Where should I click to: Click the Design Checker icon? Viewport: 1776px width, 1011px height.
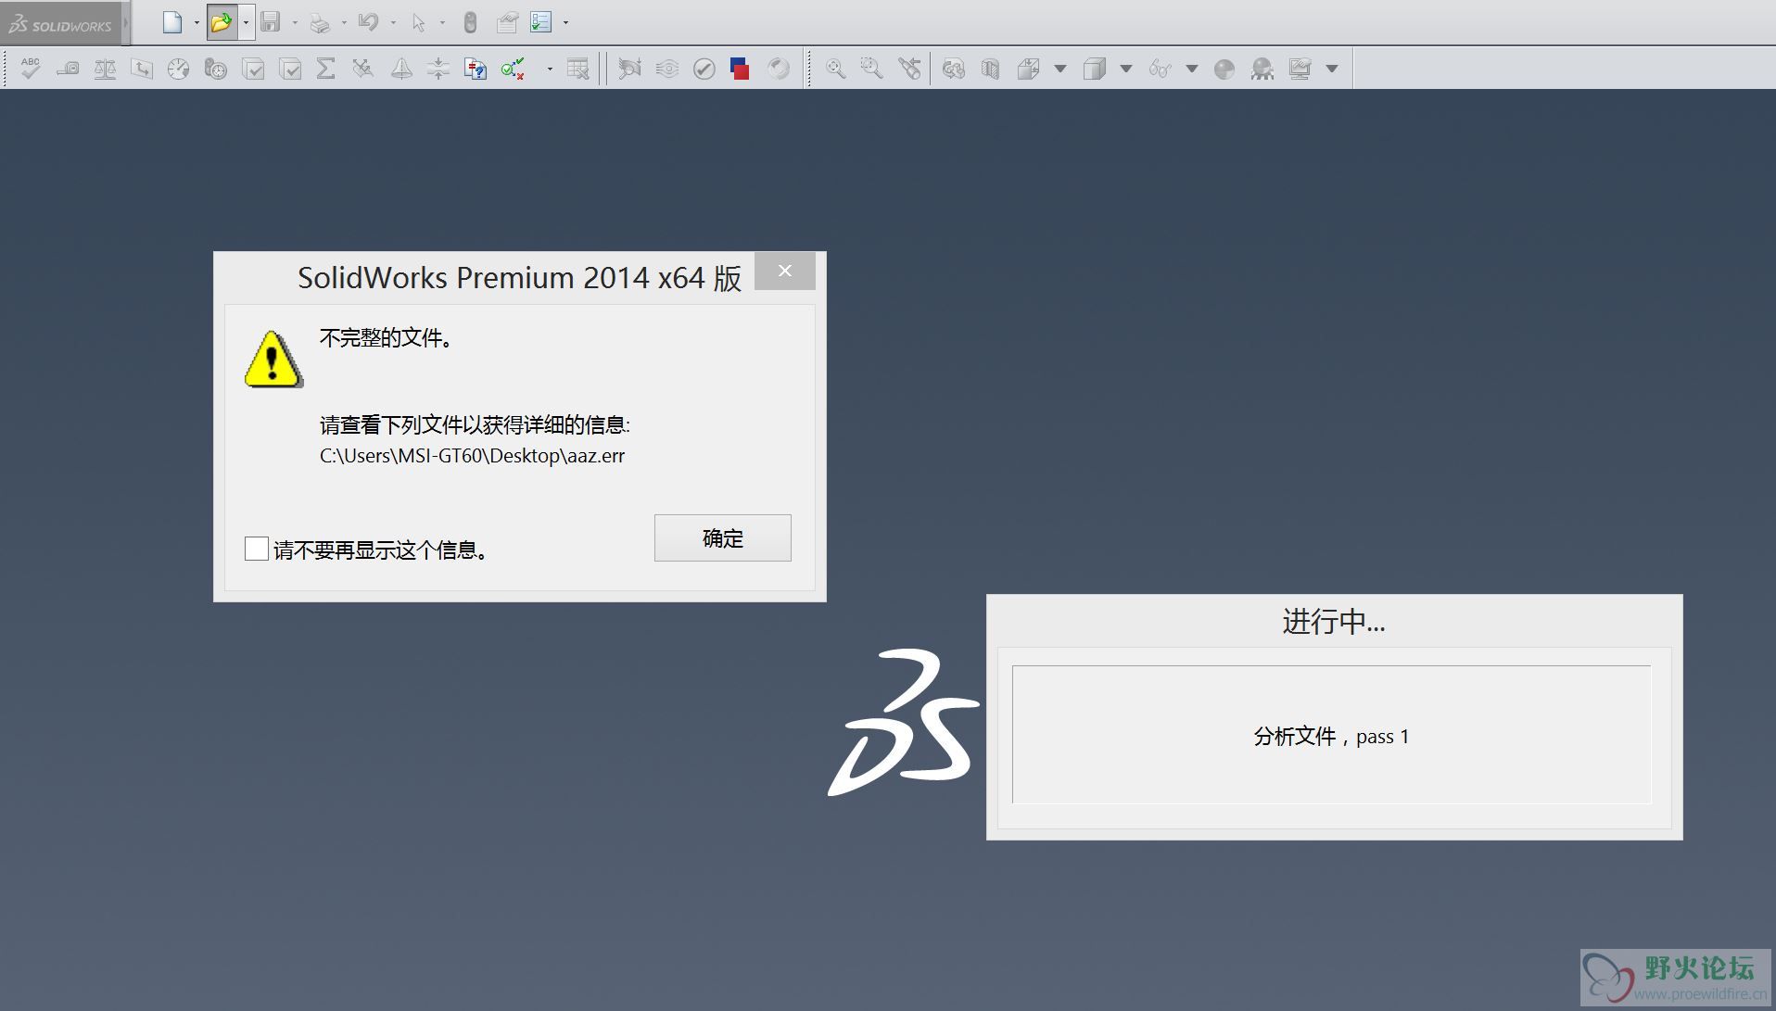(513, 69)
